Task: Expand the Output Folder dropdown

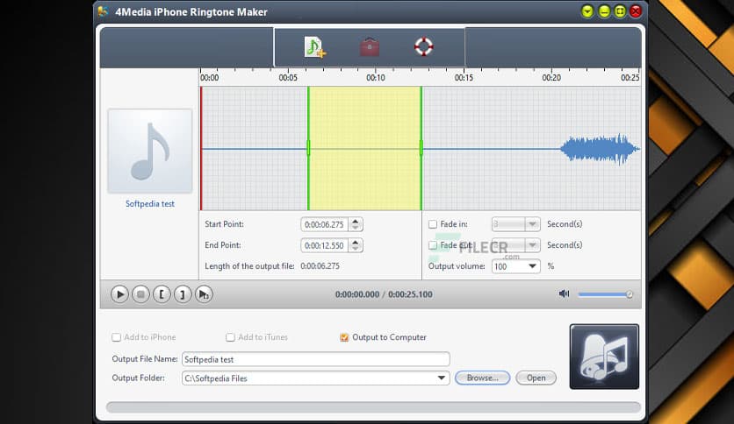Action: coord(441,378)
